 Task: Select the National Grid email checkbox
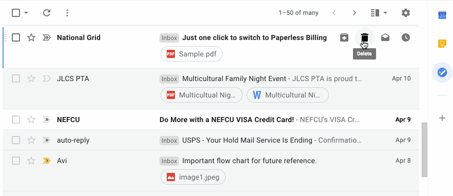tap(16, 37)
